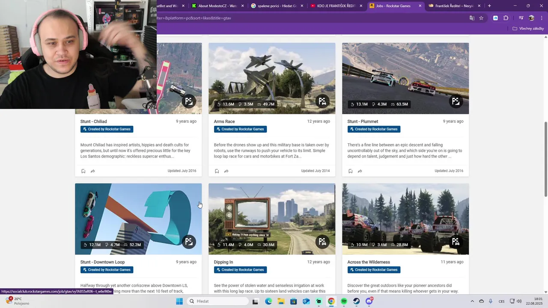Image resolution: width=548 pixels, height=308 pixels.
Task: Open Spotify from taskbar
Action: [344, 301]
